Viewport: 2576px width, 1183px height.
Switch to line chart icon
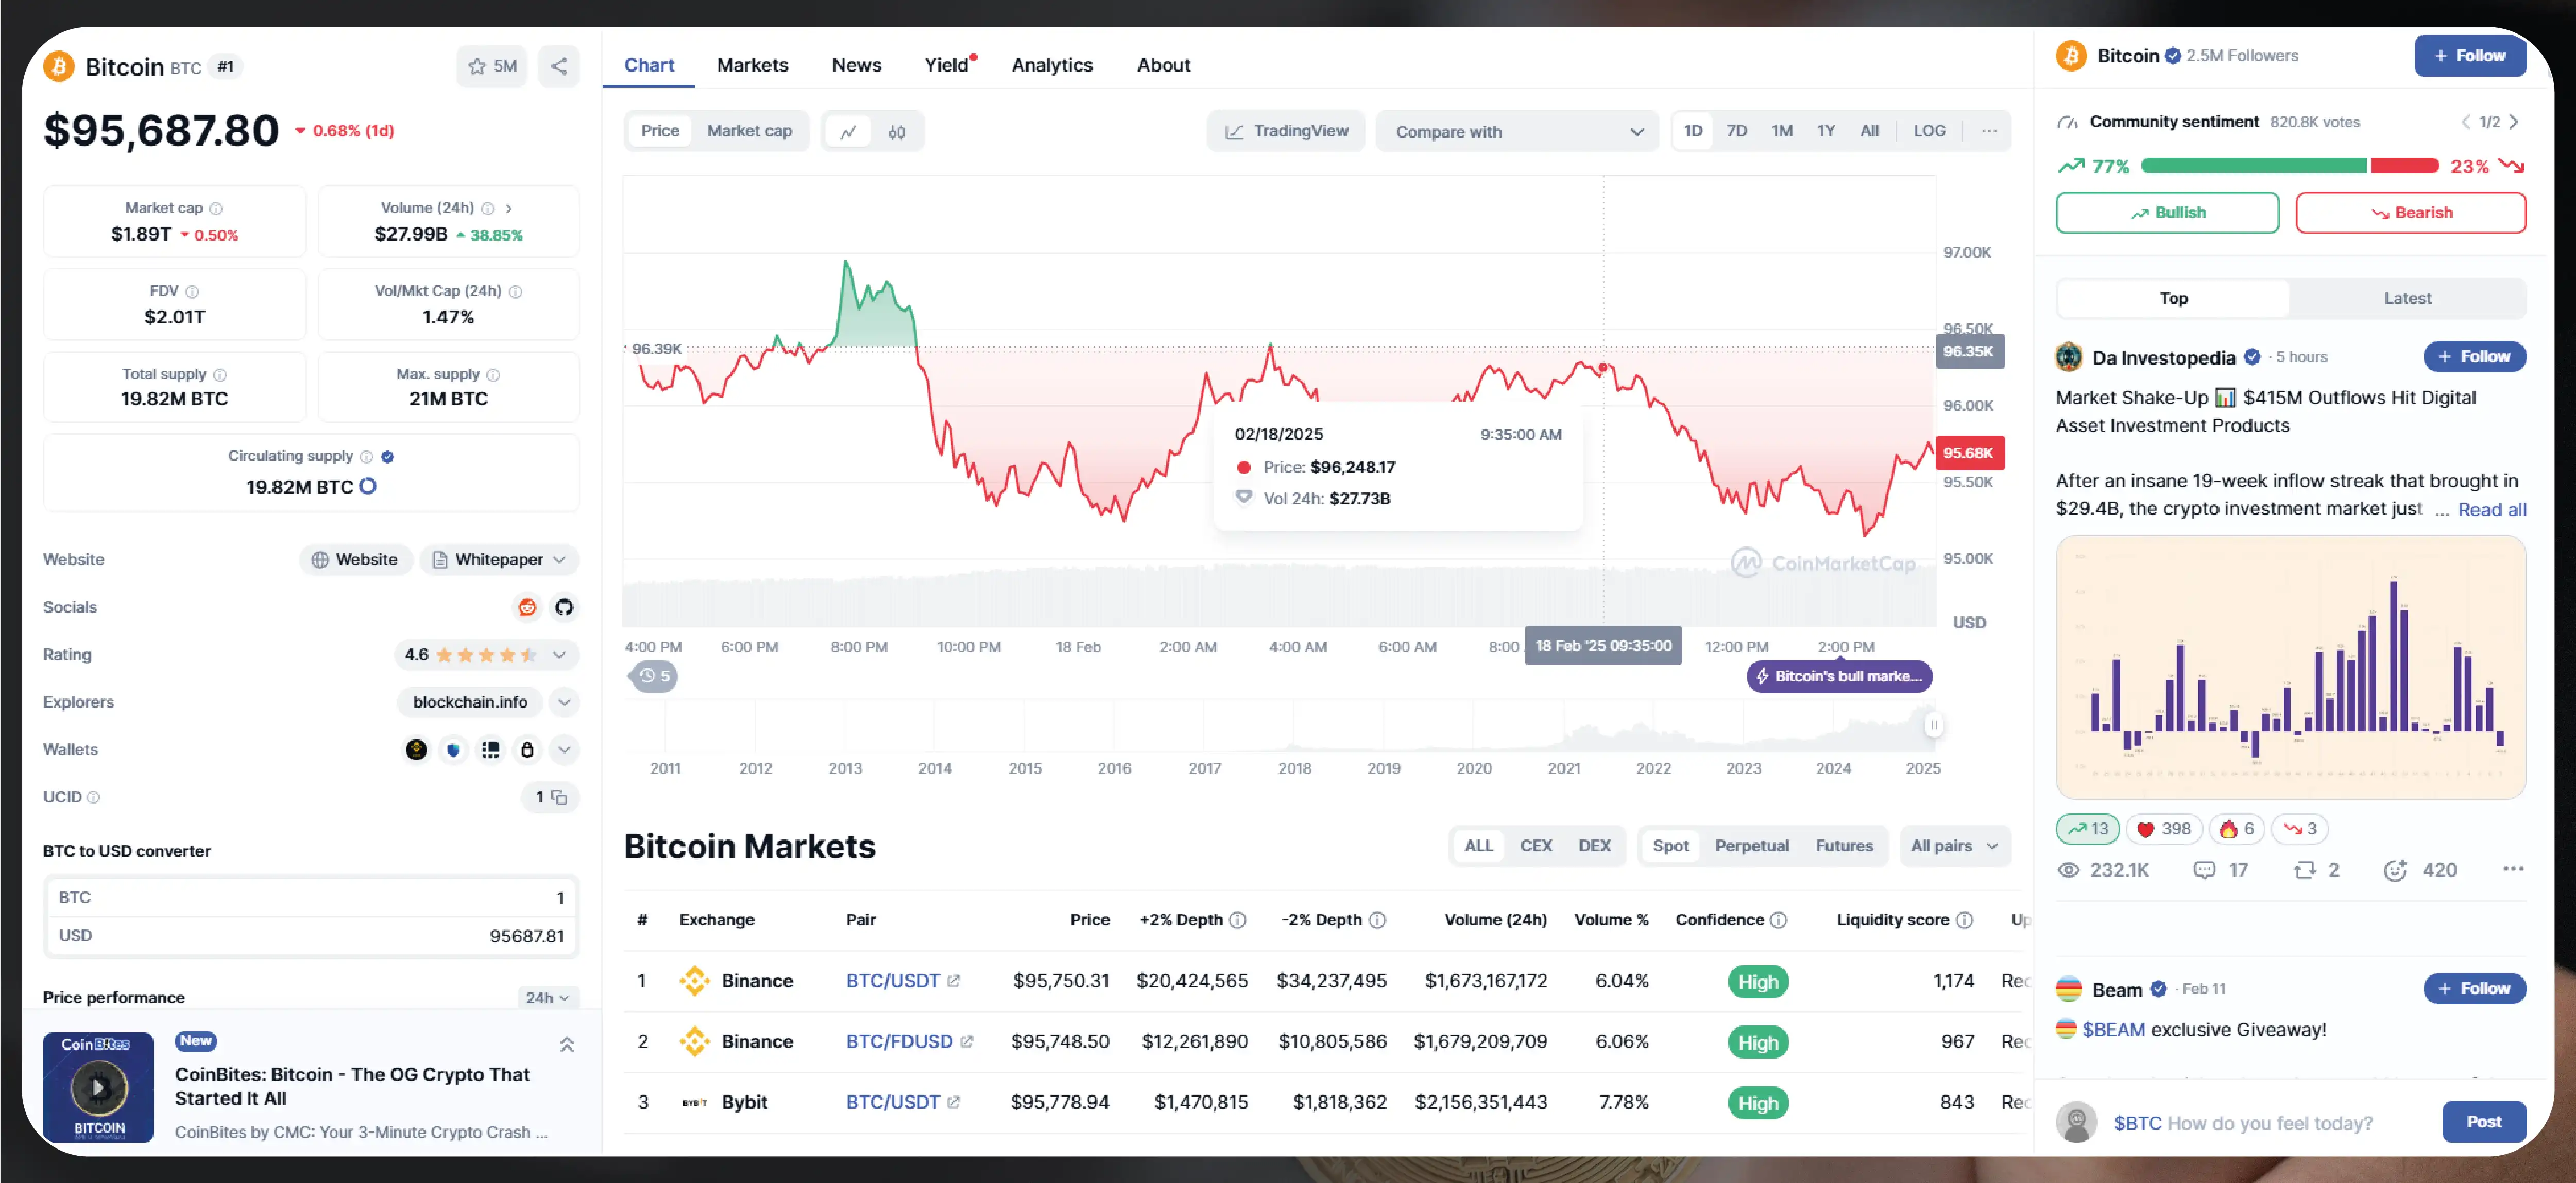coord(848,131)
